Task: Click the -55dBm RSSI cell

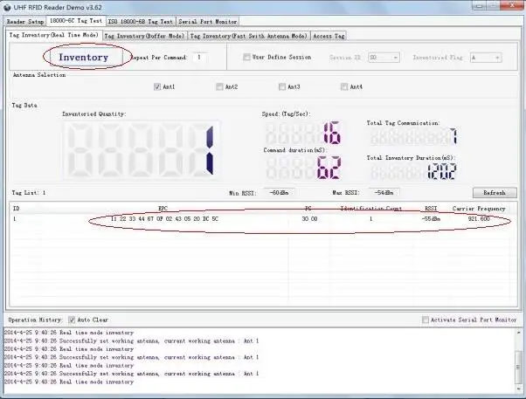Action: pyautogui.click(x=431, y=219)
